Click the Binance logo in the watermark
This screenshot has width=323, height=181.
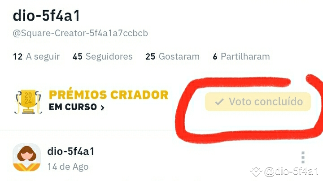(x=256, y=172)
